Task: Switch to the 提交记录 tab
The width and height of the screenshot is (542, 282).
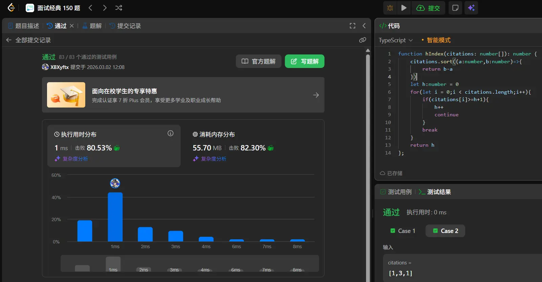Action: 125,26
